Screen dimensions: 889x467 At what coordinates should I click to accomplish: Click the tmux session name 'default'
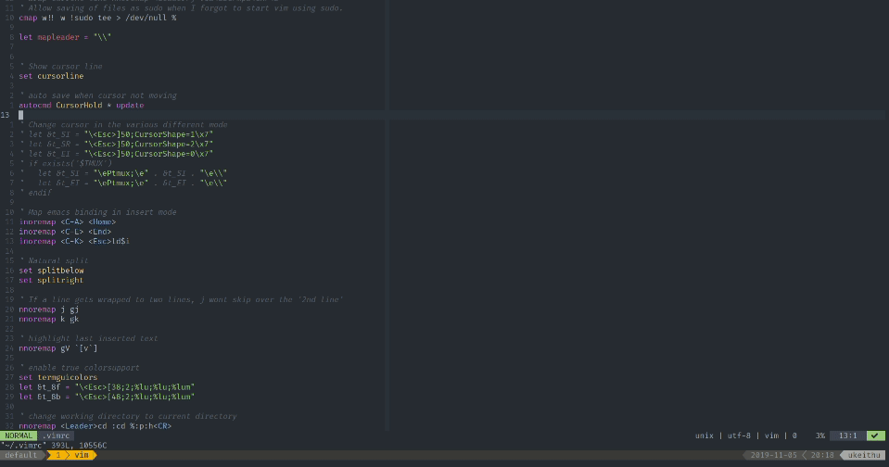point(21,455)
